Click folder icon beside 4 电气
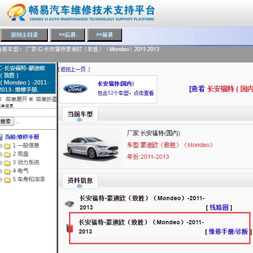 7,171
